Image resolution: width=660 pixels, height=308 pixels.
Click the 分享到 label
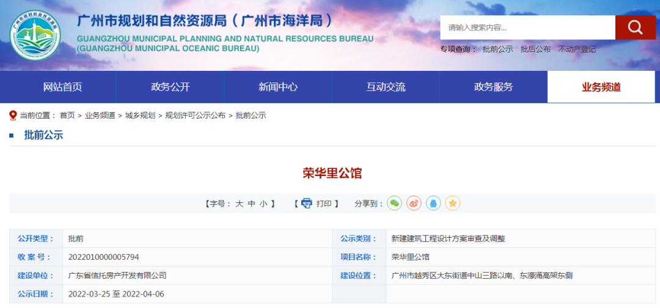tap(369, 204)
